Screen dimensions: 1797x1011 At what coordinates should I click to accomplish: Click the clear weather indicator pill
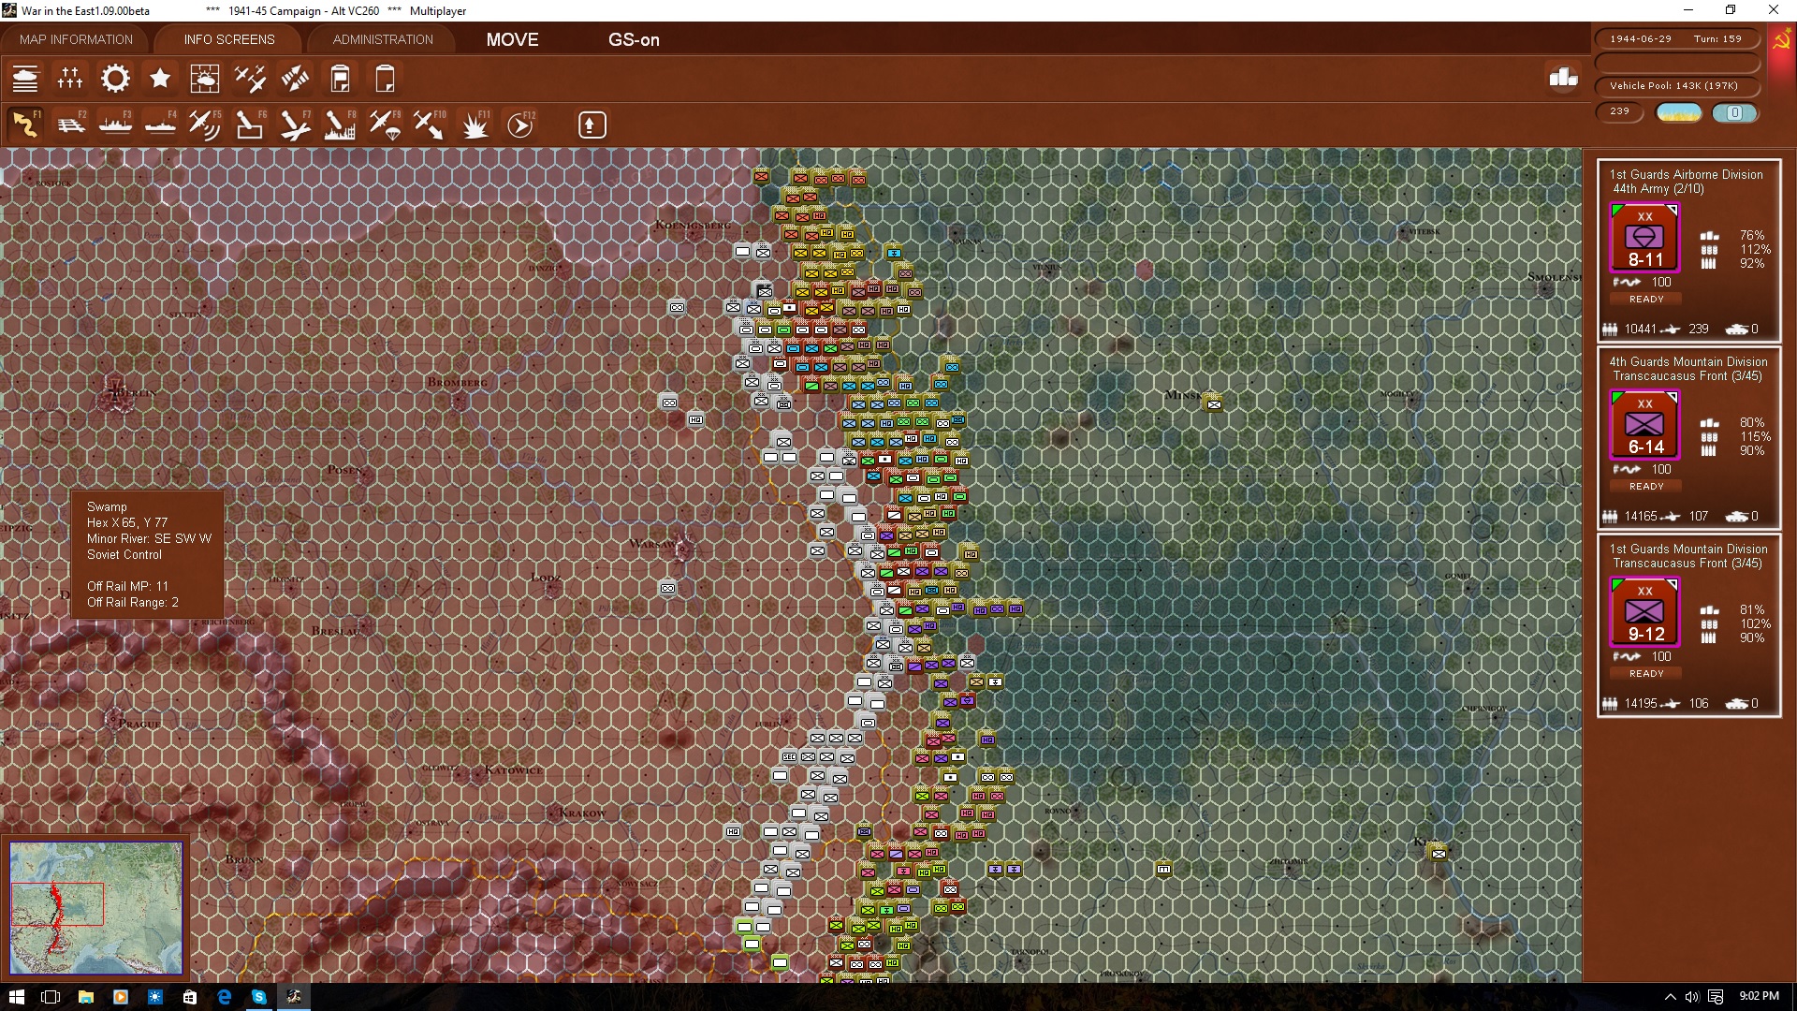pyautogui.click(x=1679, y=112)
